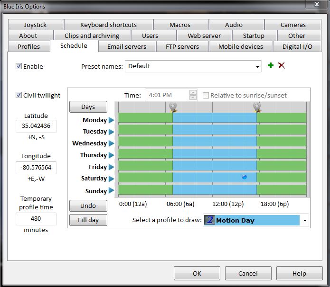Click the Fill day button

(88, 220)
